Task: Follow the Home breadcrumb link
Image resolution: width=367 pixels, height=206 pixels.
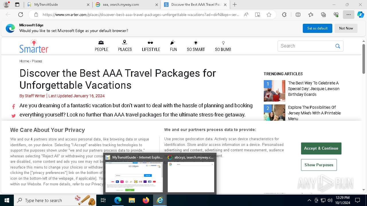Action: (24, 61)
